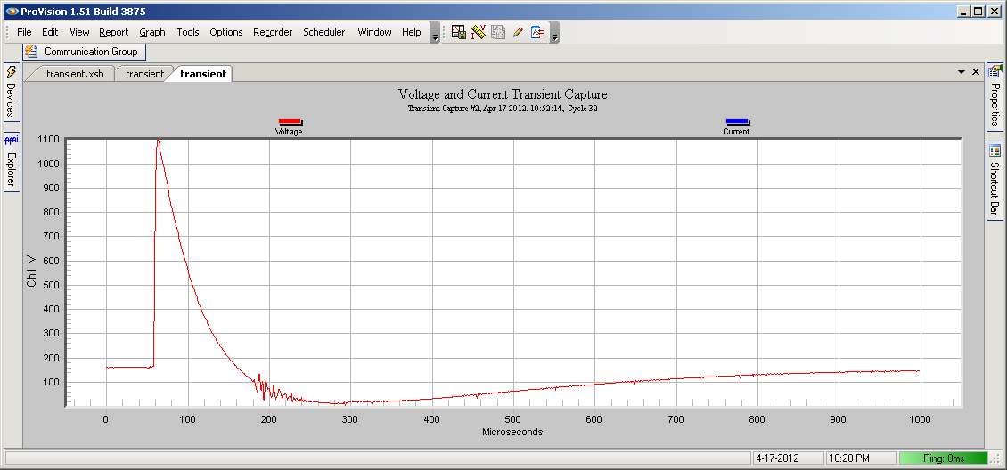
Task: Click the Voltage legend label
Action: [289, 132]
